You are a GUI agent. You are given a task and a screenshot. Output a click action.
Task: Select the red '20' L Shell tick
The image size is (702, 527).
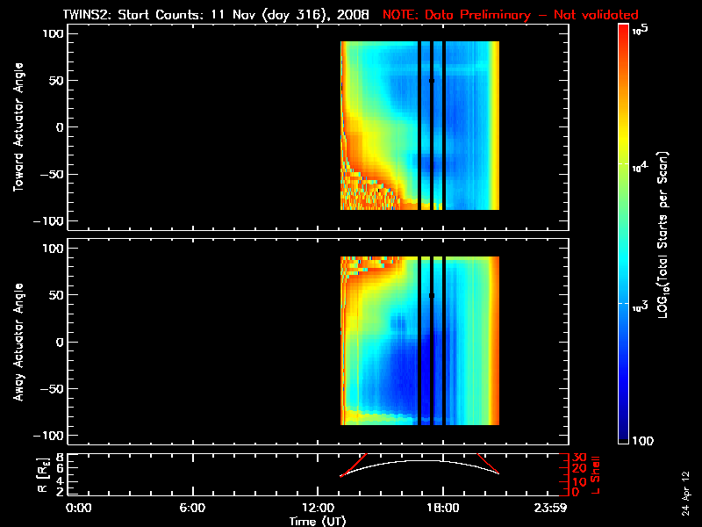[x=579, y=469]
